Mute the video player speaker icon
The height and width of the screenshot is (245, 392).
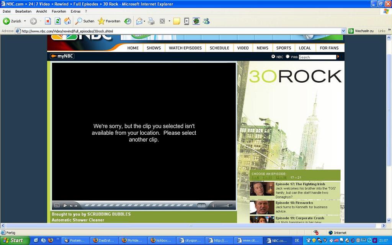tap(214, 206)
